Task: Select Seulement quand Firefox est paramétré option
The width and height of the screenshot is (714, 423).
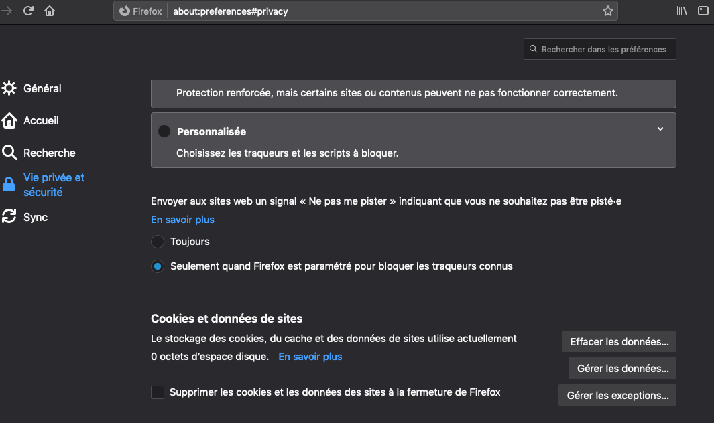Action: point(158,266)
